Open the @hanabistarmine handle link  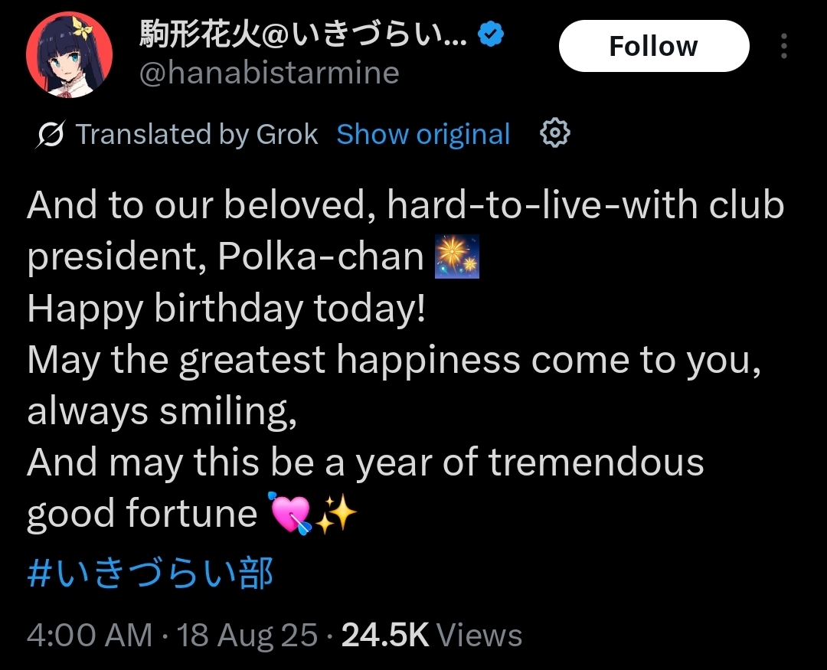269,73
